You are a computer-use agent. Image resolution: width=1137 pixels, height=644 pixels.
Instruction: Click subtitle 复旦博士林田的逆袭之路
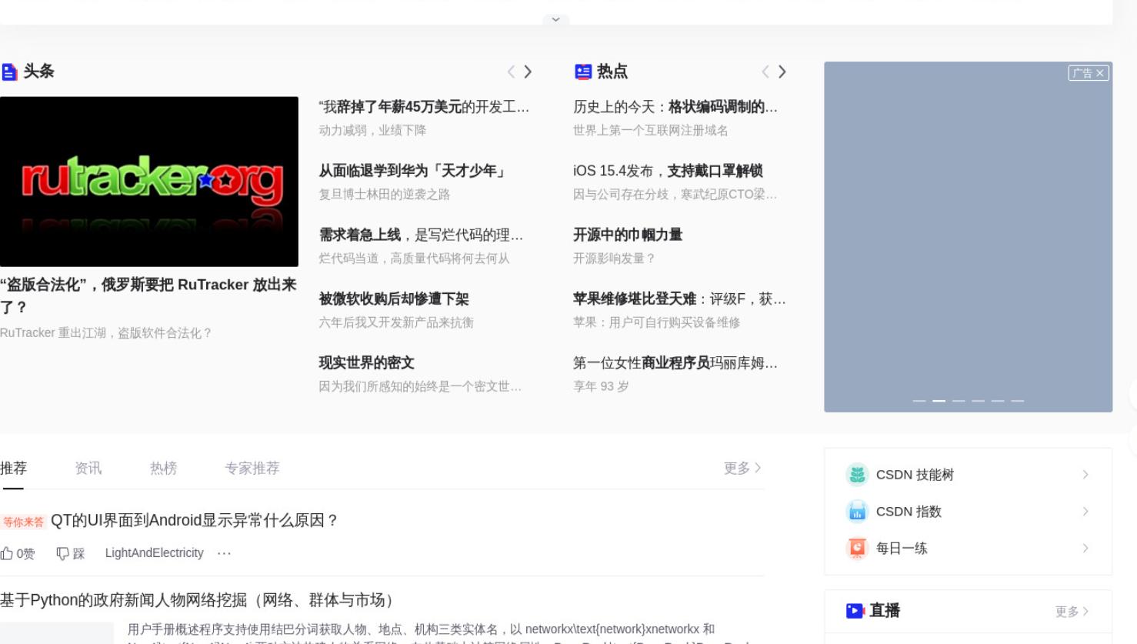point(385,195)
